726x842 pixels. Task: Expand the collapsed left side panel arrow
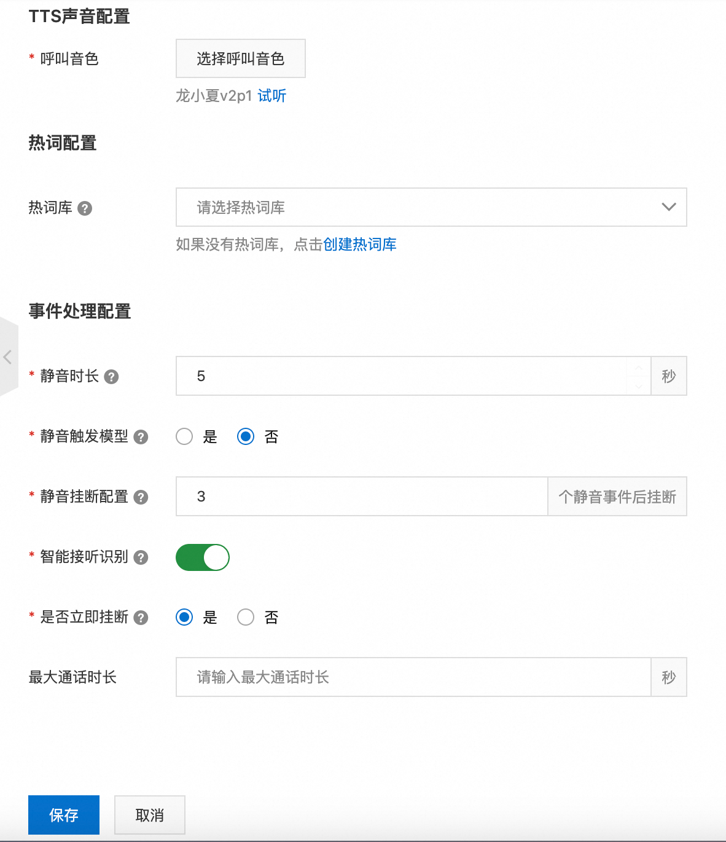tap(8, 356)
